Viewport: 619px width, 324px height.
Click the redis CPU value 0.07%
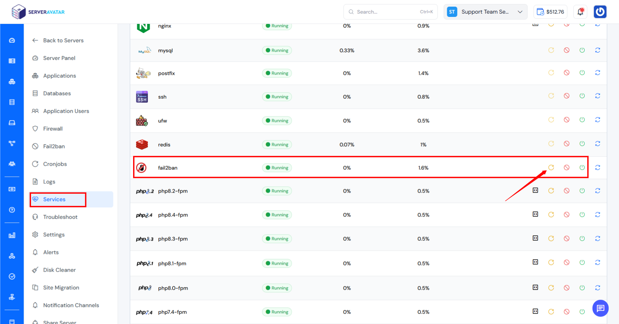pyautogui.click(x=347, y=145)
